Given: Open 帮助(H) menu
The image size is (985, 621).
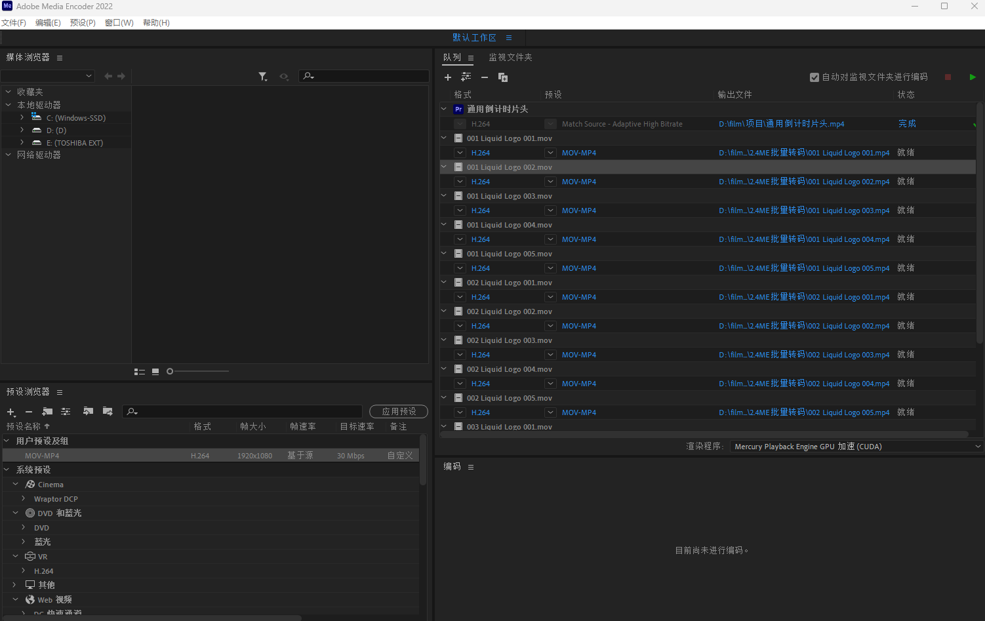Looking at the screenshot, I should coord(156,23).
